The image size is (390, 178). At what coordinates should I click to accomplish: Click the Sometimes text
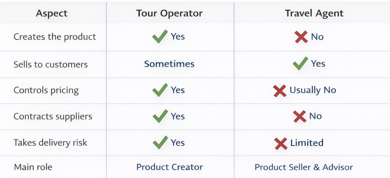(169, 64)
